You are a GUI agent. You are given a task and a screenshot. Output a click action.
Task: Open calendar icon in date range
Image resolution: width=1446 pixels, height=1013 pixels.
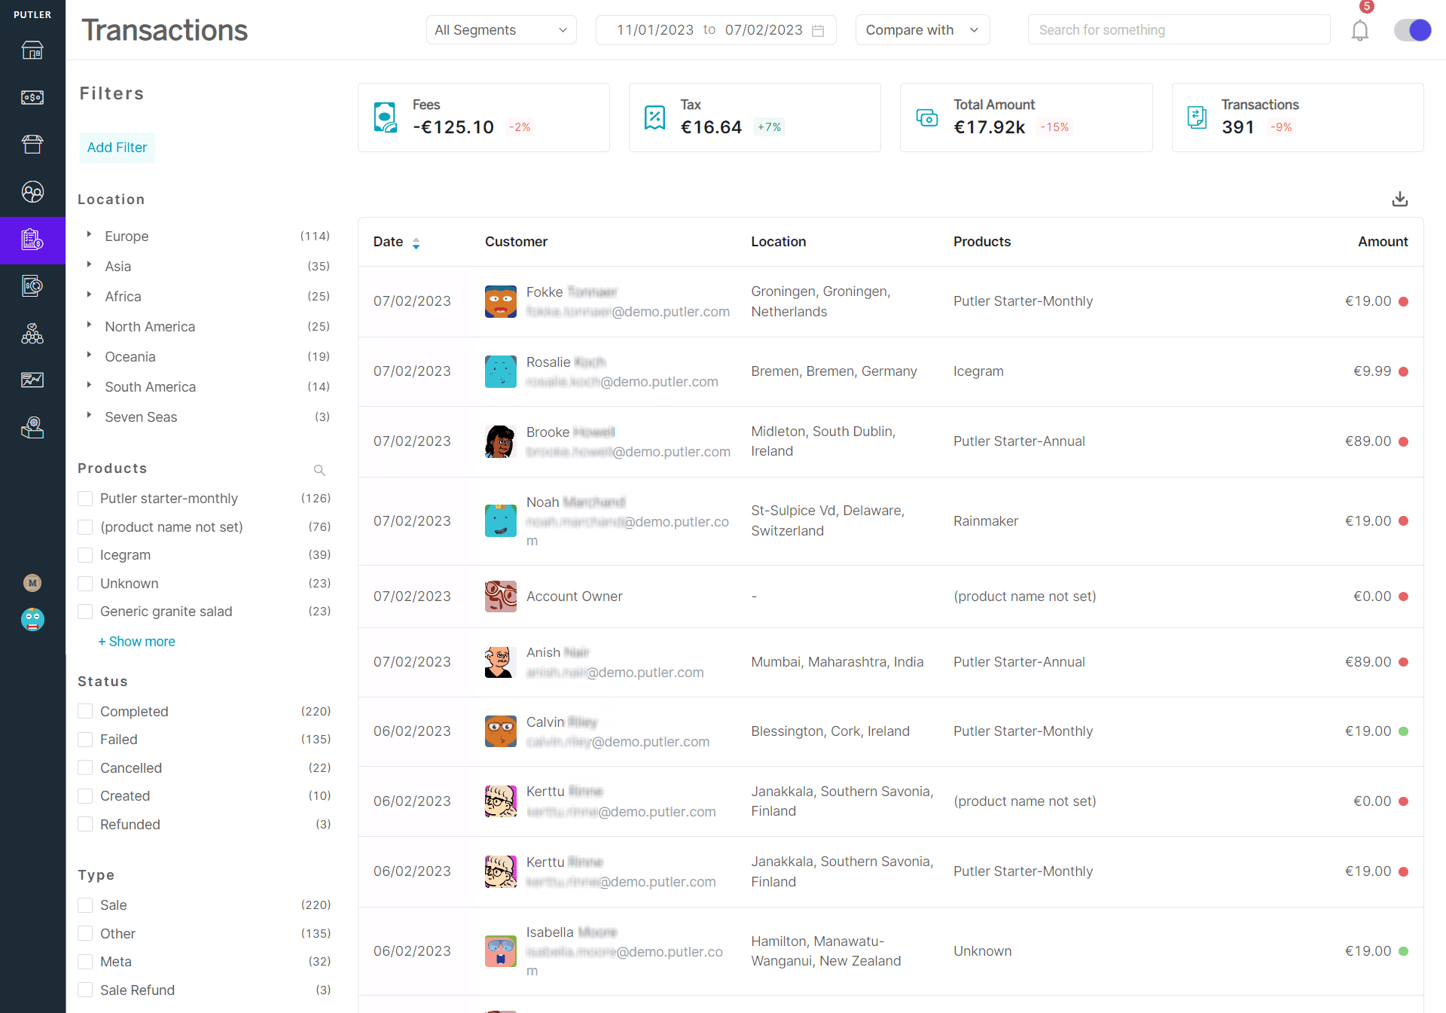[x=818, y=30]
